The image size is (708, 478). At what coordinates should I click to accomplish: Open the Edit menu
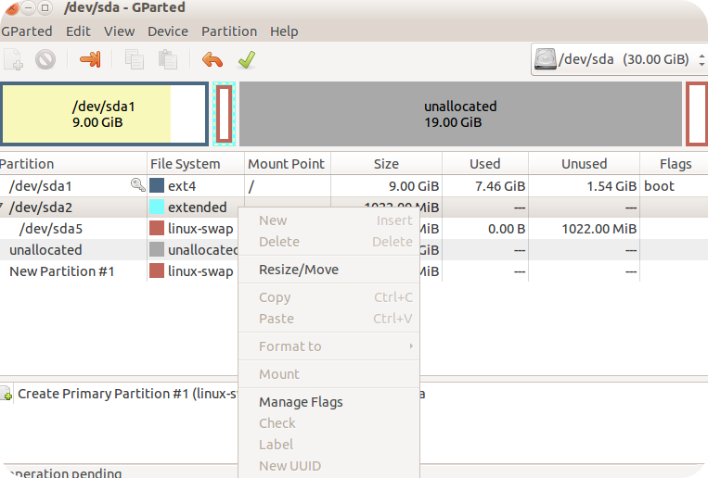click(x=78, y=31)
